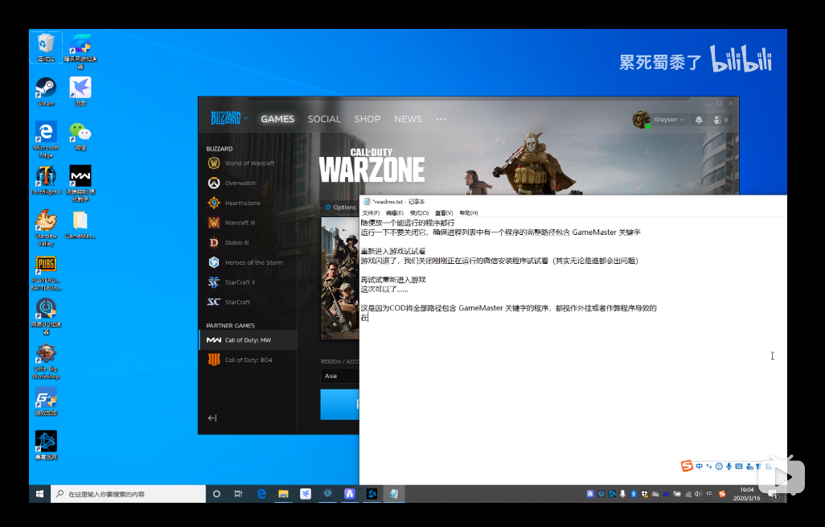This screenshot has height=527, width=825.
Task: Select Overwatch from the game list
Action: [240, 183]
